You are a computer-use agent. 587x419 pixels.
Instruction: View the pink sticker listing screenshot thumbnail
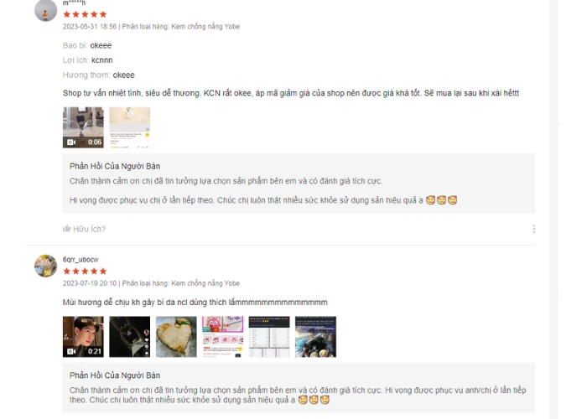tap(222, 337)
